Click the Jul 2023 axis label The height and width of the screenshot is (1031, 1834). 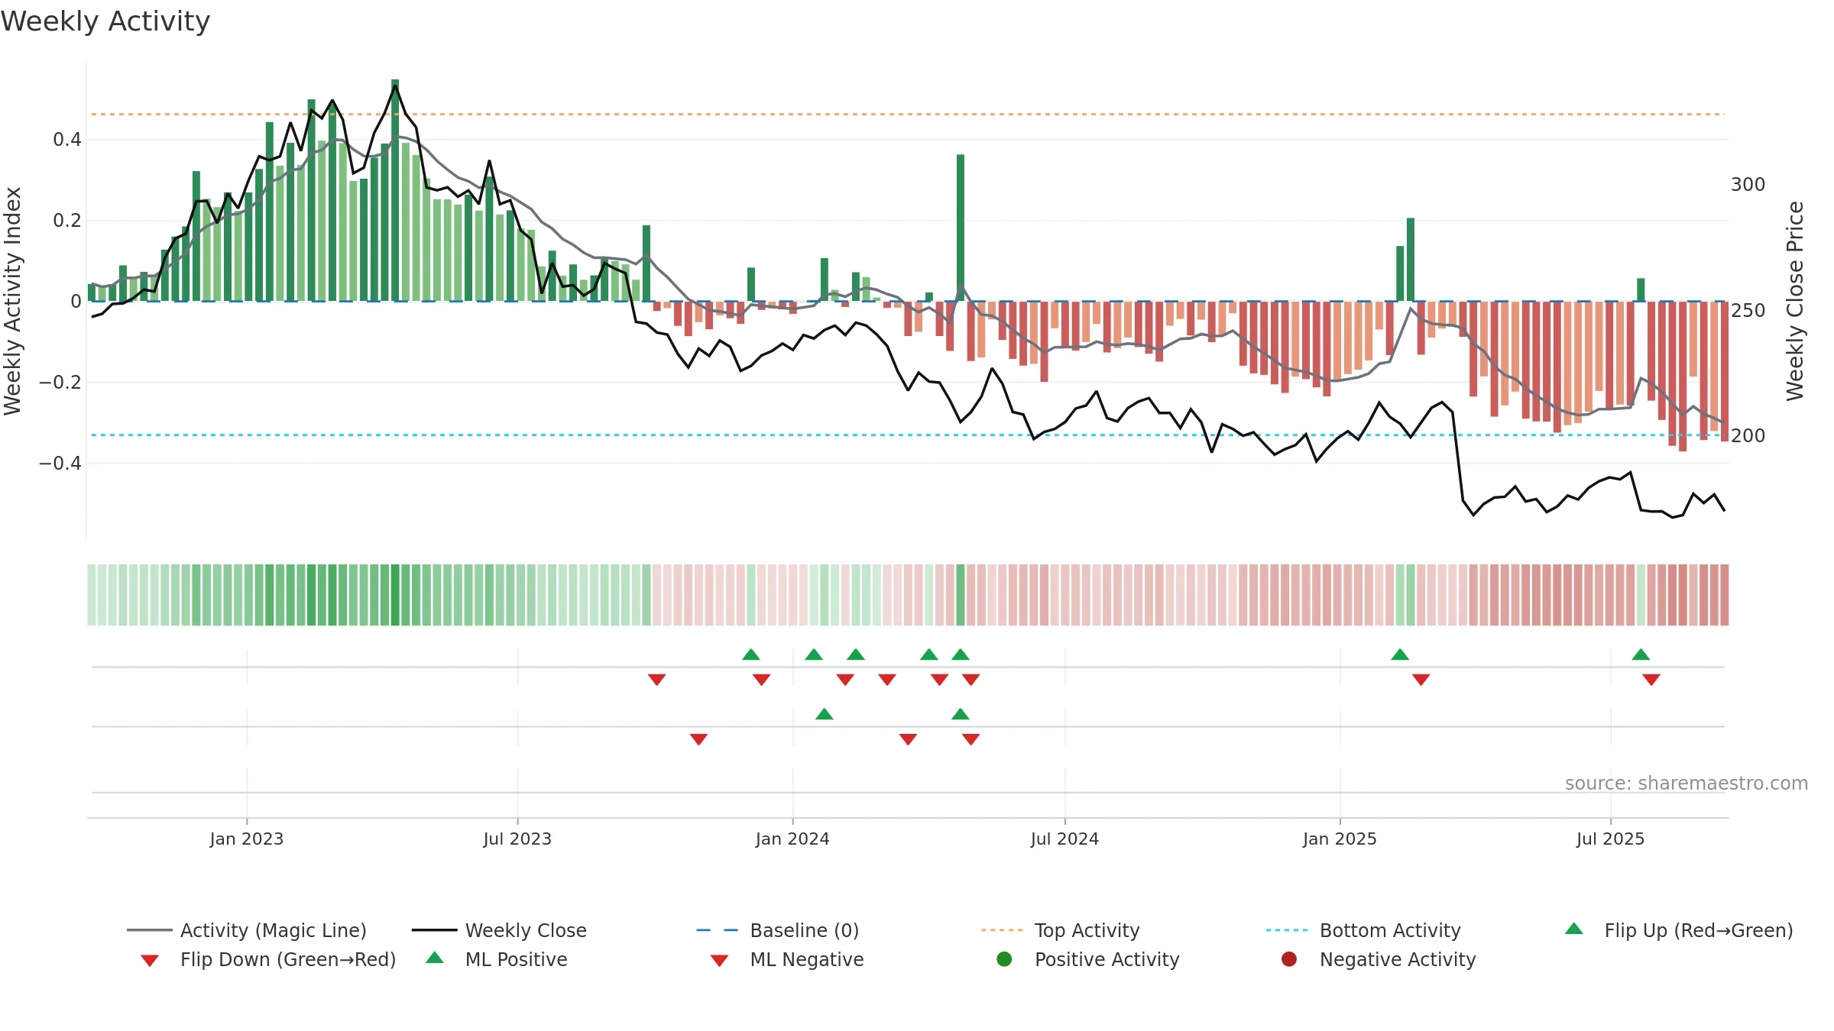click(517, 839)
